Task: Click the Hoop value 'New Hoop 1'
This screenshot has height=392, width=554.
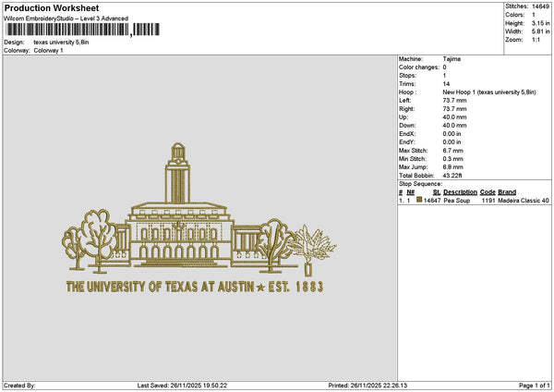Action: [489, 92]
